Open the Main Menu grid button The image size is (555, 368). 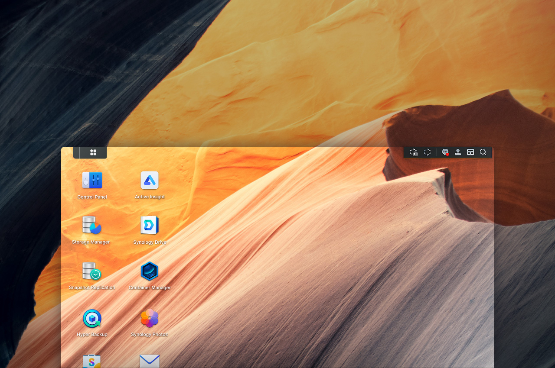pyautogui.click(x=93, y=152)
